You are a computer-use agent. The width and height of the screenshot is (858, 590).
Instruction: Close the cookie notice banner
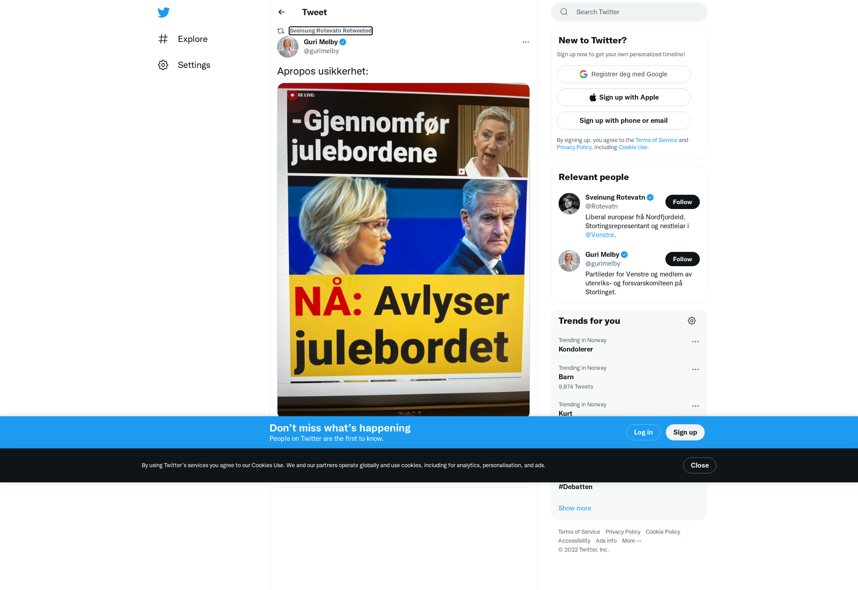(700, 465)
